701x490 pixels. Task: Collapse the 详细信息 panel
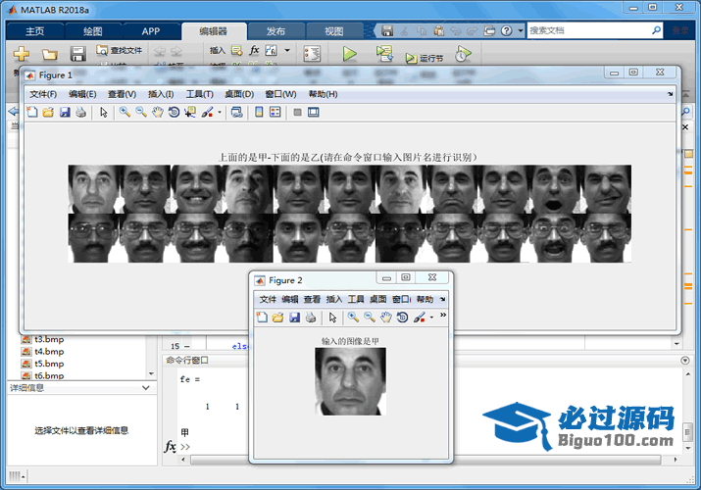(x=146, y=388)
